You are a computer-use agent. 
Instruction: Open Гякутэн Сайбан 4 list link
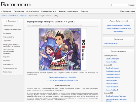(112, 90)
